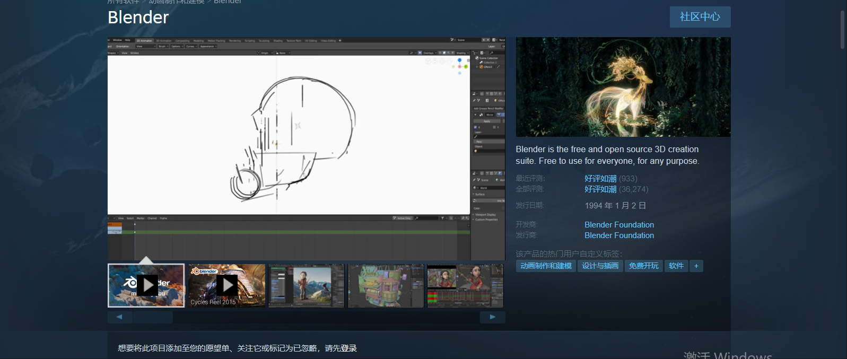Select the 软件 tag
847x359 pixels.
(676, 266)
